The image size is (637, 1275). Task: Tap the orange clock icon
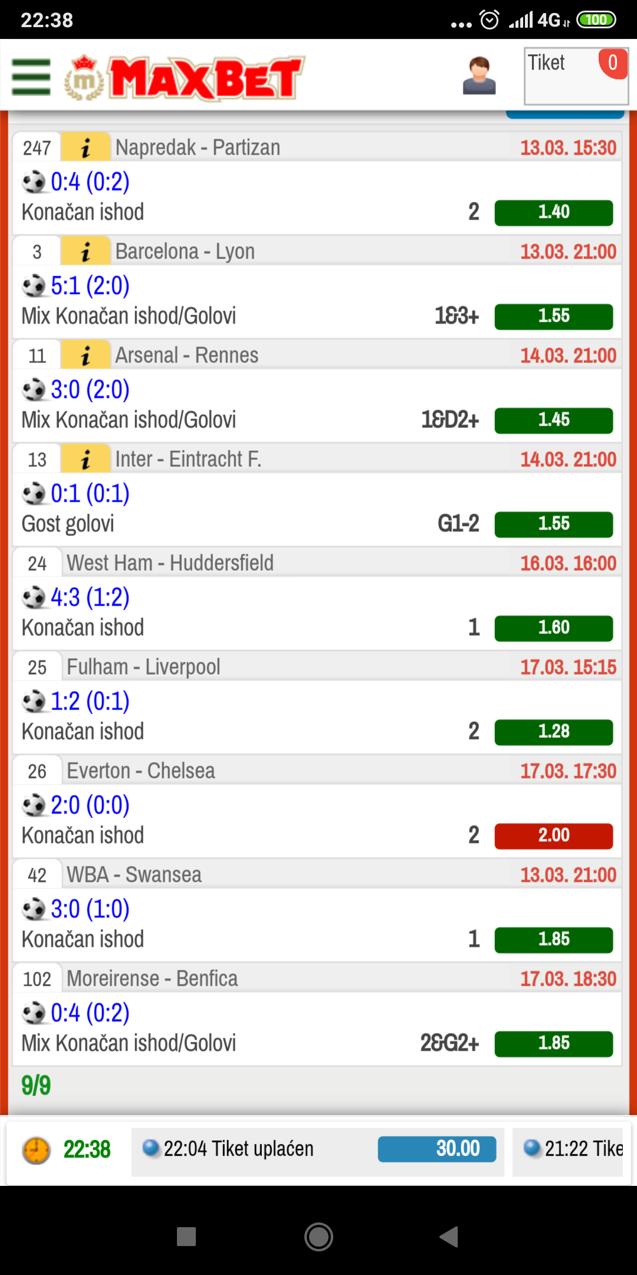click(36, 1150)
